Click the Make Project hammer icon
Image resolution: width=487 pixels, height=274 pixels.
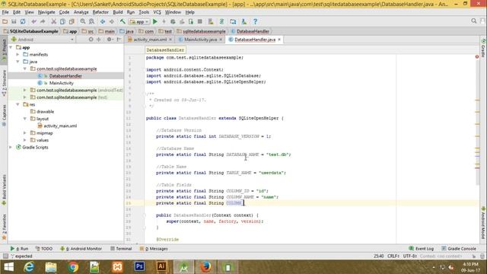coord(123,21)
